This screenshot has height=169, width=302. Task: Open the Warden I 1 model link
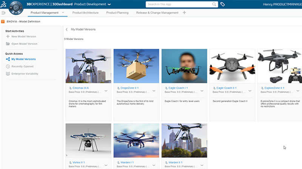(127, 163)
